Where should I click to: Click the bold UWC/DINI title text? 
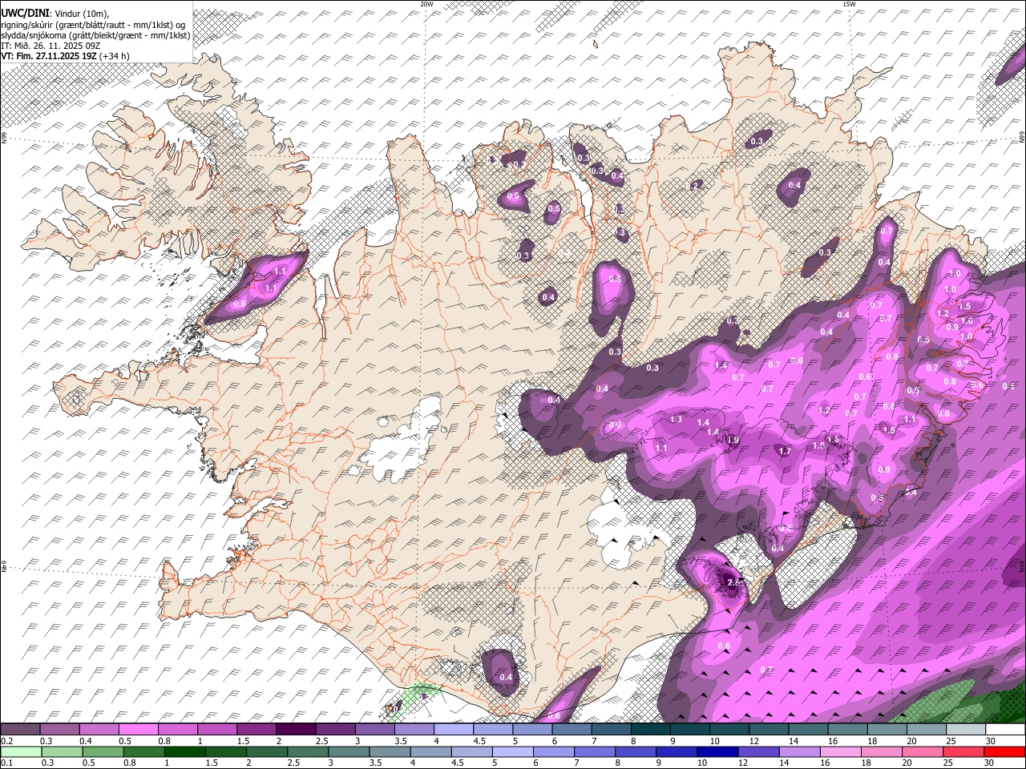tap(25, 12)
